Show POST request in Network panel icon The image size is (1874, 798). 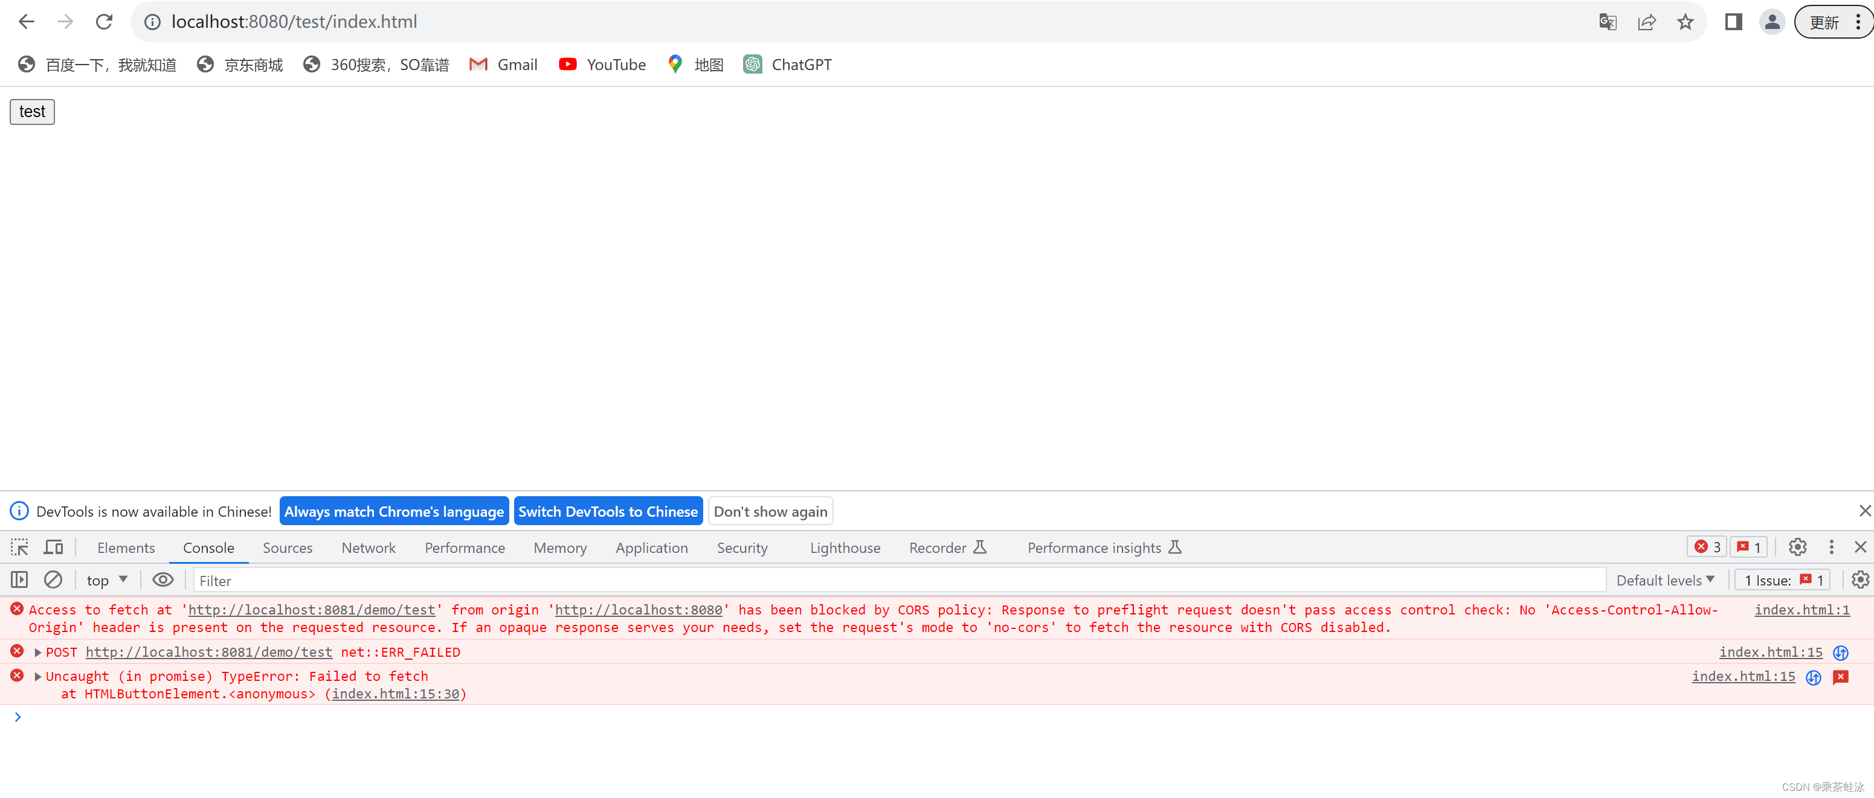1841,653
